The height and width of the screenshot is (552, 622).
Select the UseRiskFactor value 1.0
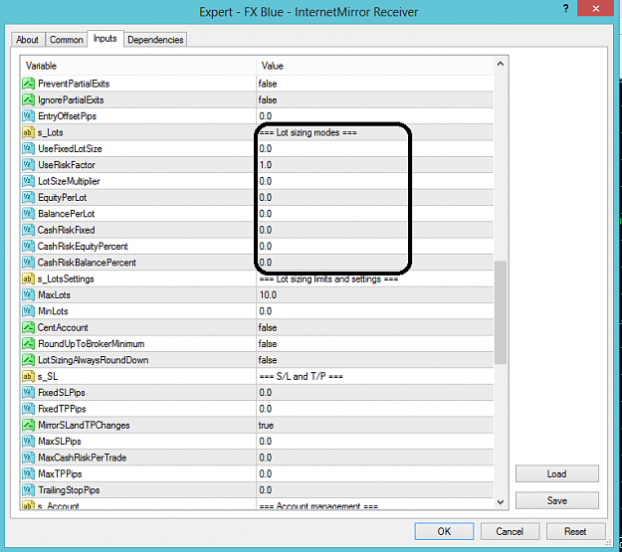pyautogui.click(x=266, y=165)
